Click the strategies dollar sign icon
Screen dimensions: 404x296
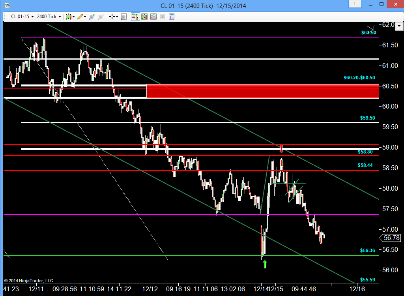pyautogui.click(x=162, y=17)
